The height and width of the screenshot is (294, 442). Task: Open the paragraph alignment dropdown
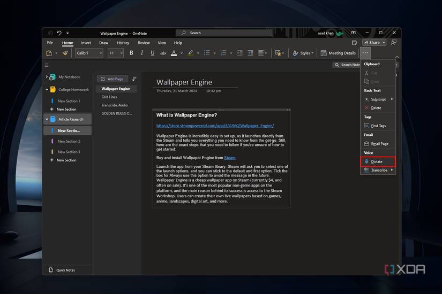263,53
